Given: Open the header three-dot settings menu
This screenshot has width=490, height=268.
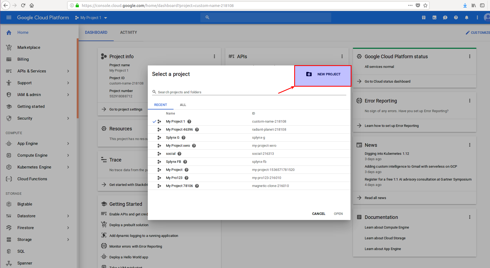Looking at the screenshot, I should [477, 17].
